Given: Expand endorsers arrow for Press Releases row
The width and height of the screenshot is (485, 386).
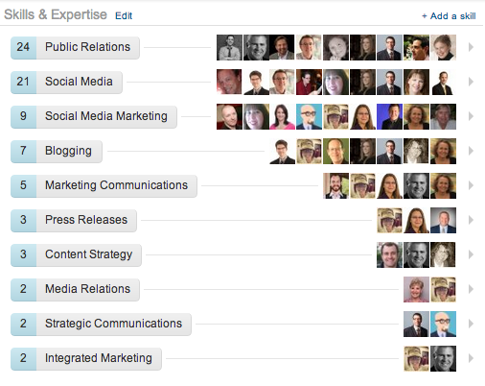Looking at the screenshot, I should click(x=471, y=220).
